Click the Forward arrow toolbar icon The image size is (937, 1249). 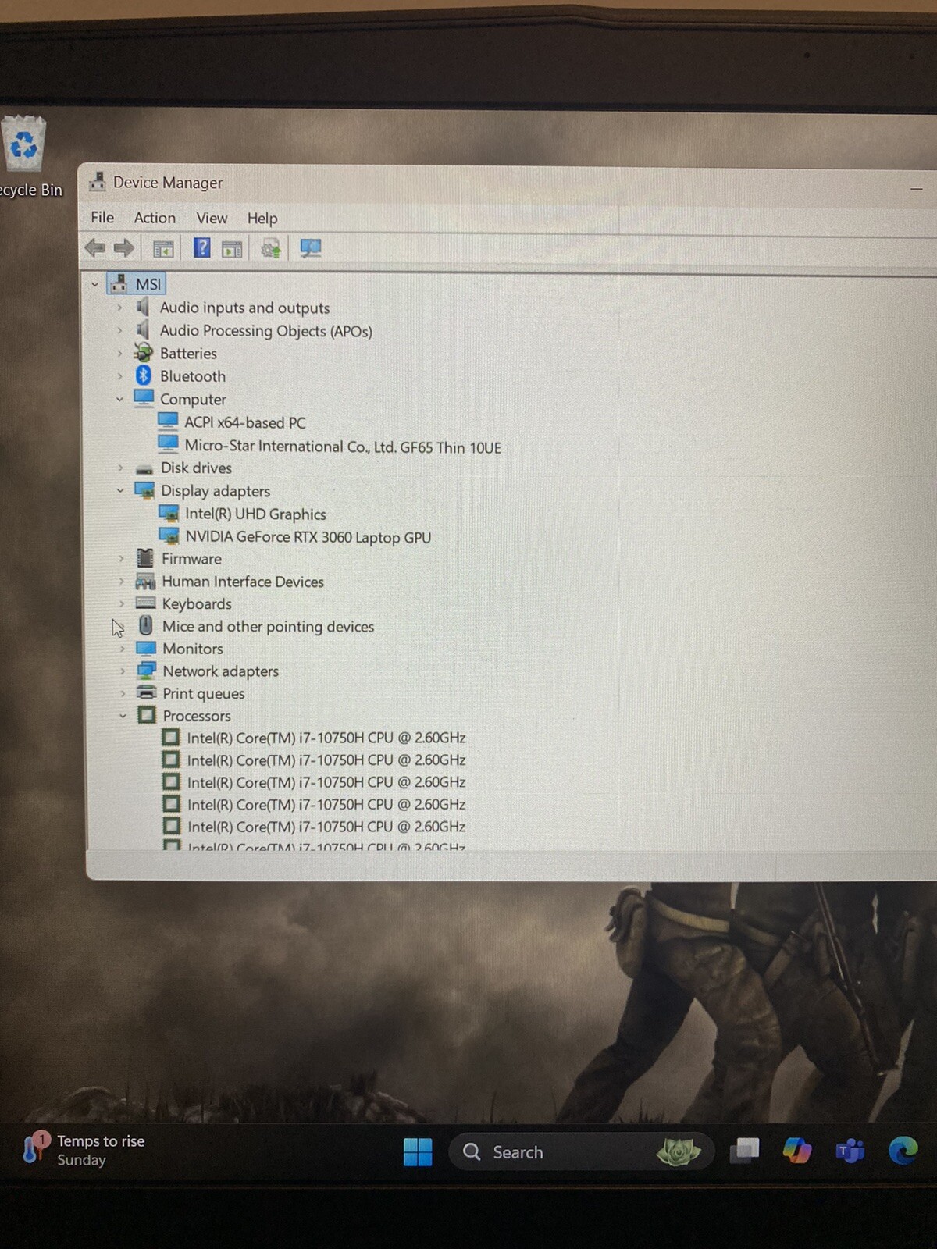124,248
